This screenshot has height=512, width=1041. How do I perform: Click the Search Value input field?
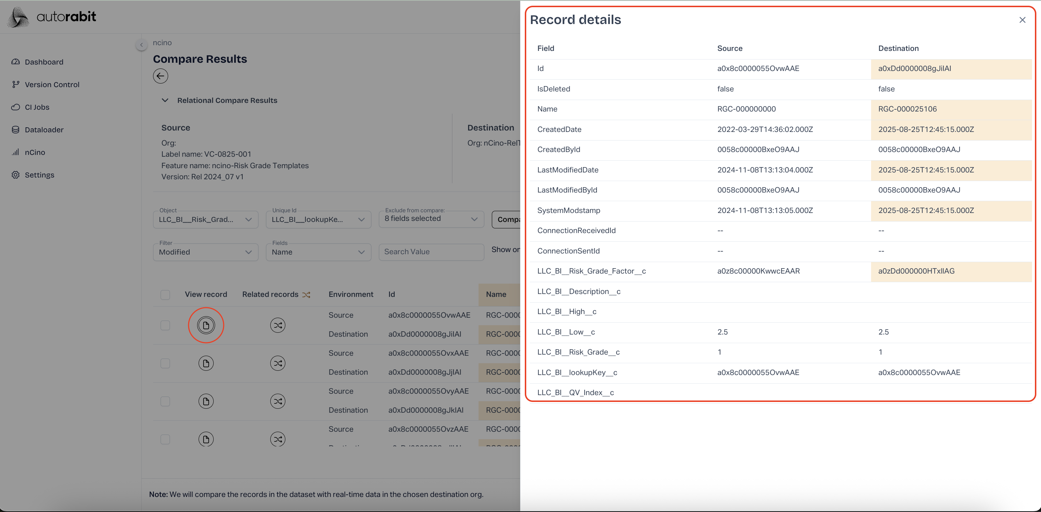(431, 252)
